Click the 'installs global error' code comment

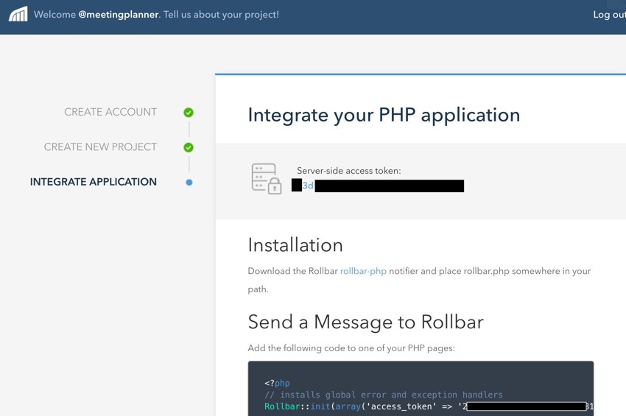[x=383, y=395]
